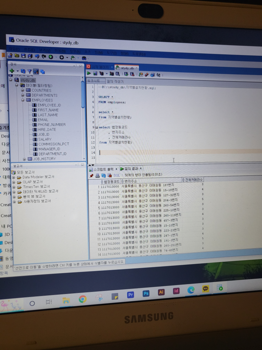The width and height of the screenshot is (262, 350).
Task: Select the HIRE_DATE column in the tree
Action: tap(47, 129)
